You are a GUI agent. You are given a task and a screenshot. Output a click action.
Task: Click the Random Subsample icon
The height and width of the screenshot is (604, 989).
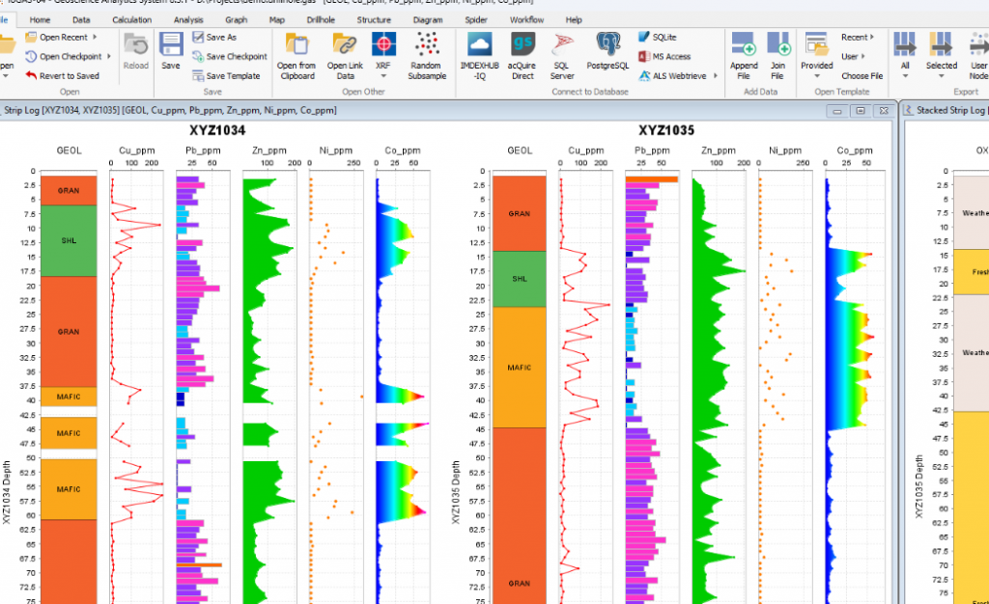coord(426,44)
